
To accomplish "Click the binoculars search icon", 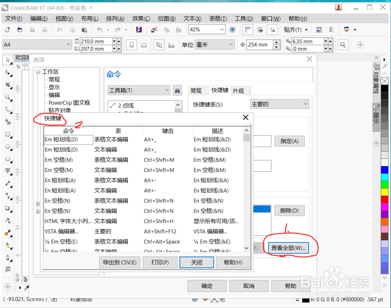I will click(177, 91).
